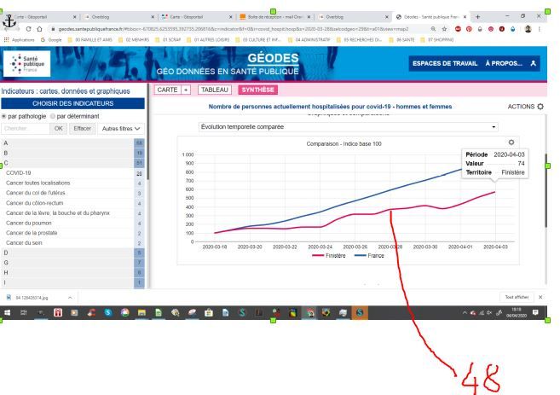Click the plus button next to CARTE
Screen dimensions: 560x395
(x=186, y=90)
